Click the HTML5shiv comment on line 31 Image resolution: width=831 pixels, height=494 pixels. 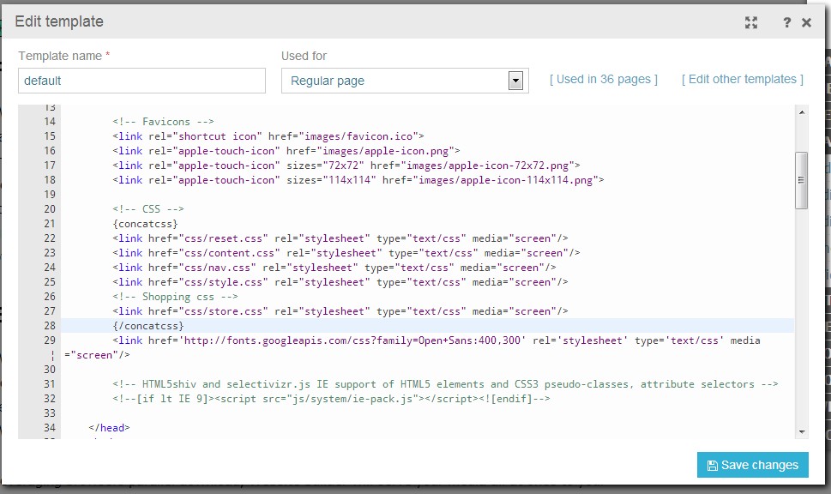click(x=445, y=384)
